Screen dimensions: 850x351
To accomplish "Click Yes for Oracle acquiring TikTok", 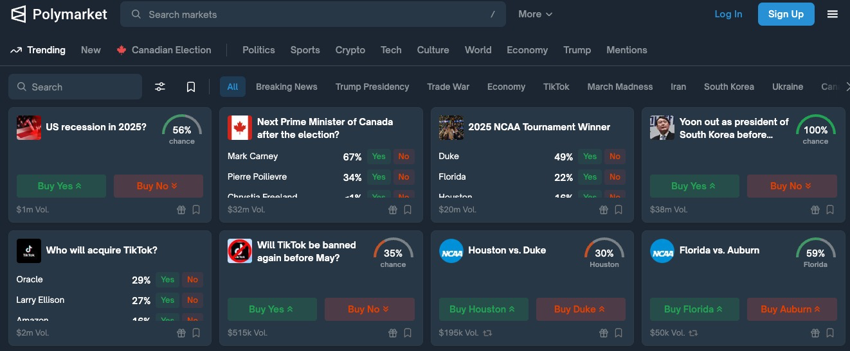I will (x=168, y=280).
